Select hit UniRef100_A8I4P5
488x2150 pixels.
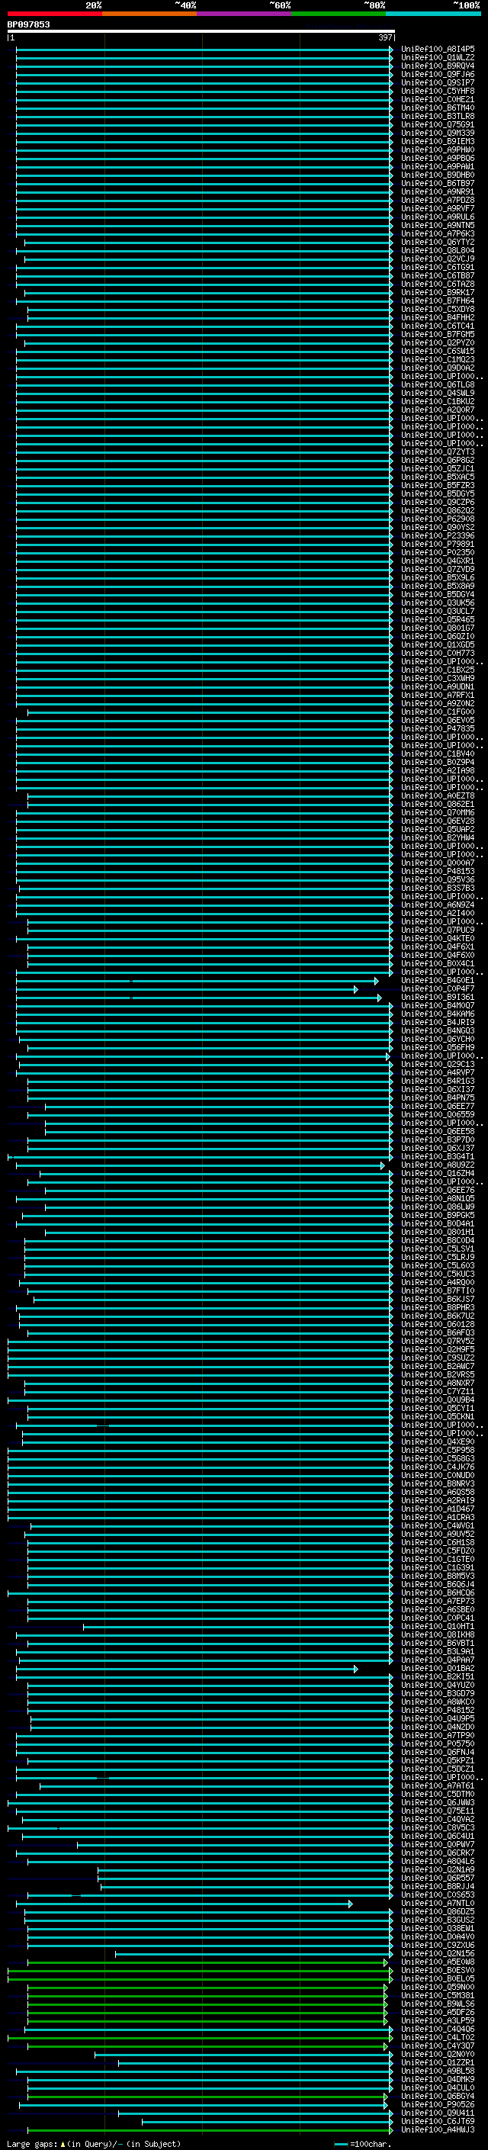click(x=438, y=50)
